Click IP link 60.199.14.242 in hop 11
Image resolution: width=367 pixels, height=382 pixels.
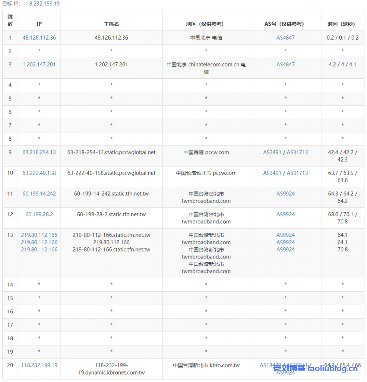tap(39, 194)
